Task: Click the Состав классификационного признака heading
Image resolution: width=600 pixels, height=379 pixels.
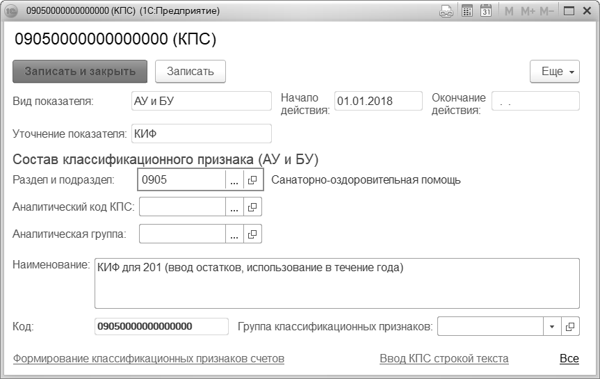Action: tap(165, 159)
